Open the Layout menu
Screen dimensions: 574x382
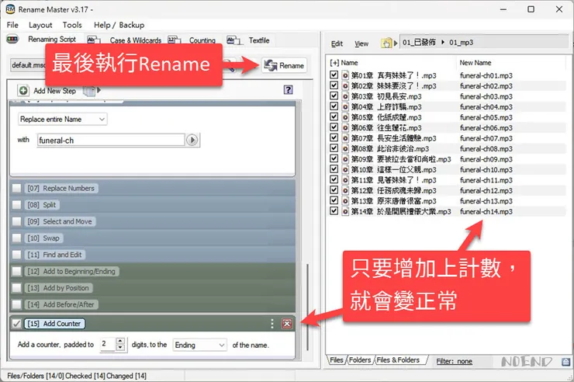[x=40, y=25]
